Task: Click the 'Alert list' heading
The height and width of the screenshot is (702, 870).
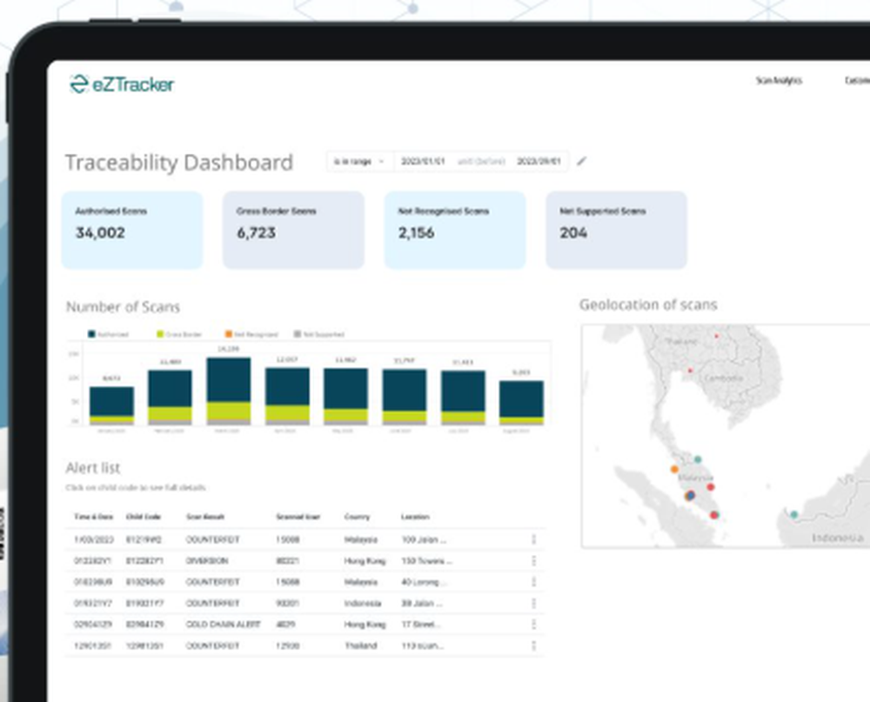Action: [93, 468]
